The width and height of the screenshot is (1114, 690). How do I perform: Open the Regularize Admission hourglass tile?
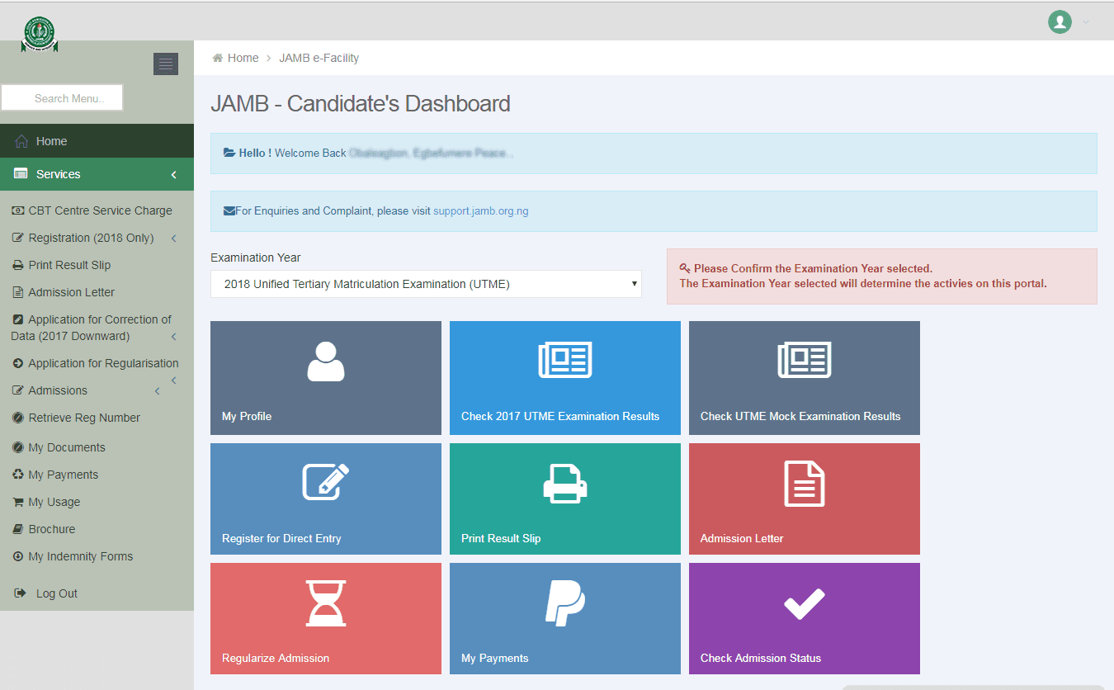325,618
